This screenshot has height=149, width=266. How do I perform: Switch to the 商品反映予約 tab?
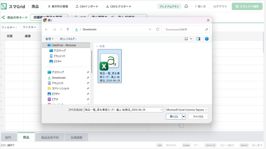(50, 137)
